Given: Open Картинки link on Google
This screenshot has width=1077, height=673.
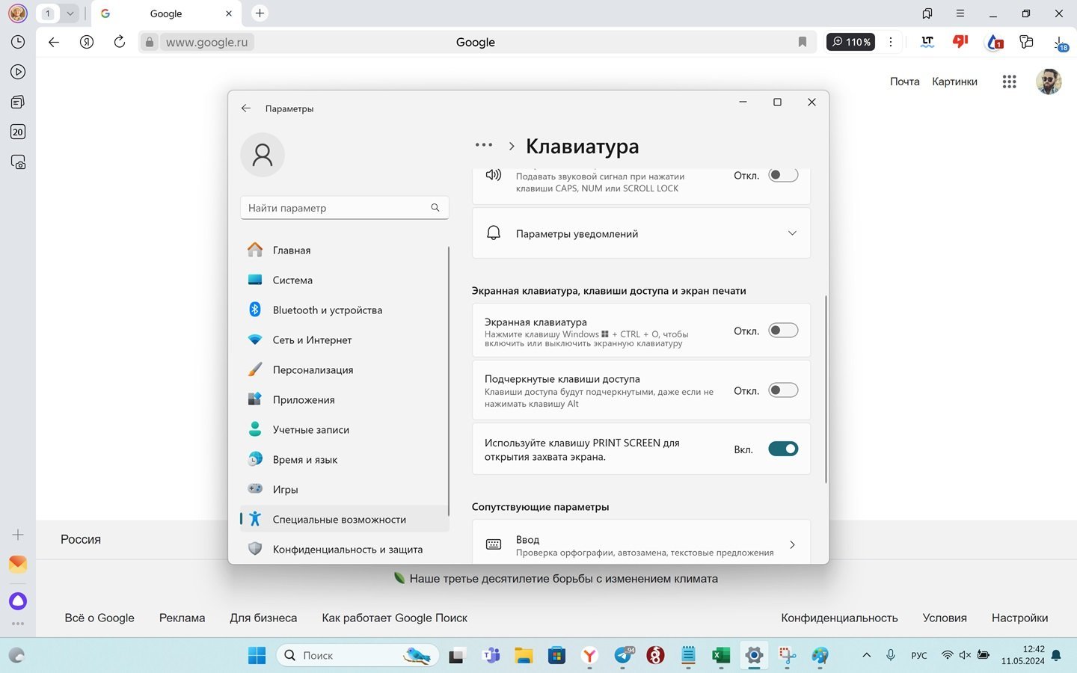Looking at the screenshot, I should 954,82.
